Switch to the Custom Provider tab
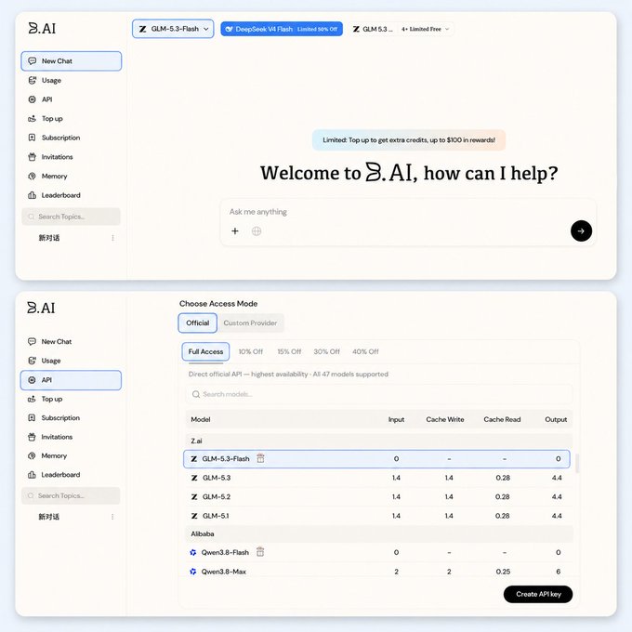This screenshot has height=632, width=632. tap(250, 323)
